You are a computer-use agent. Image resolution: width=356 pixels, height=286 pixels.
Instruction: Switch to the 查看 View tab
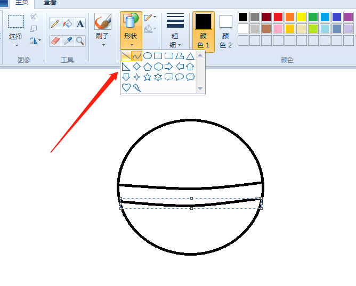(50, 3)
